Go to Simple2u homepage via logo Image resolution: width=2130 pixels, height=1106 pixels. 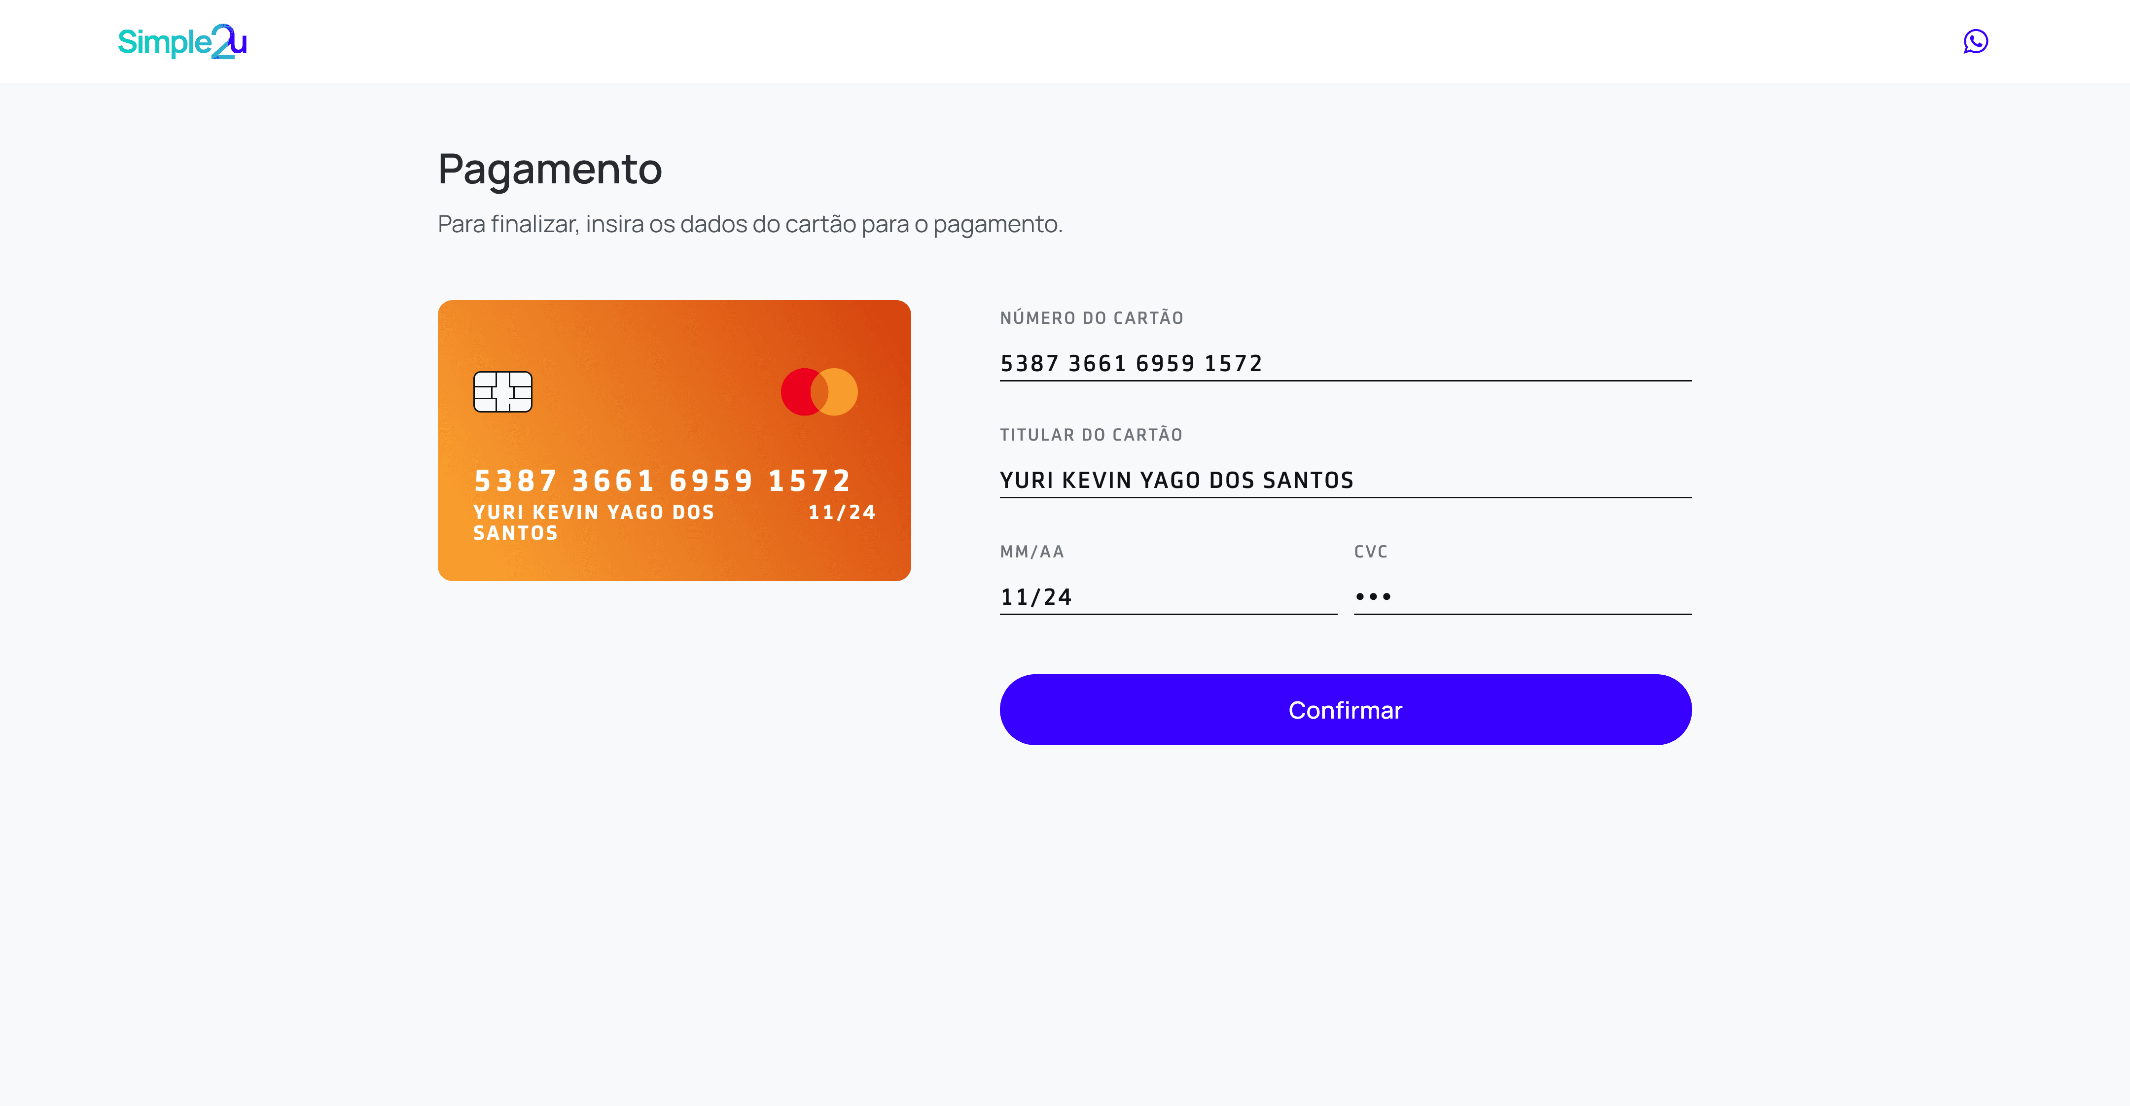182,41
